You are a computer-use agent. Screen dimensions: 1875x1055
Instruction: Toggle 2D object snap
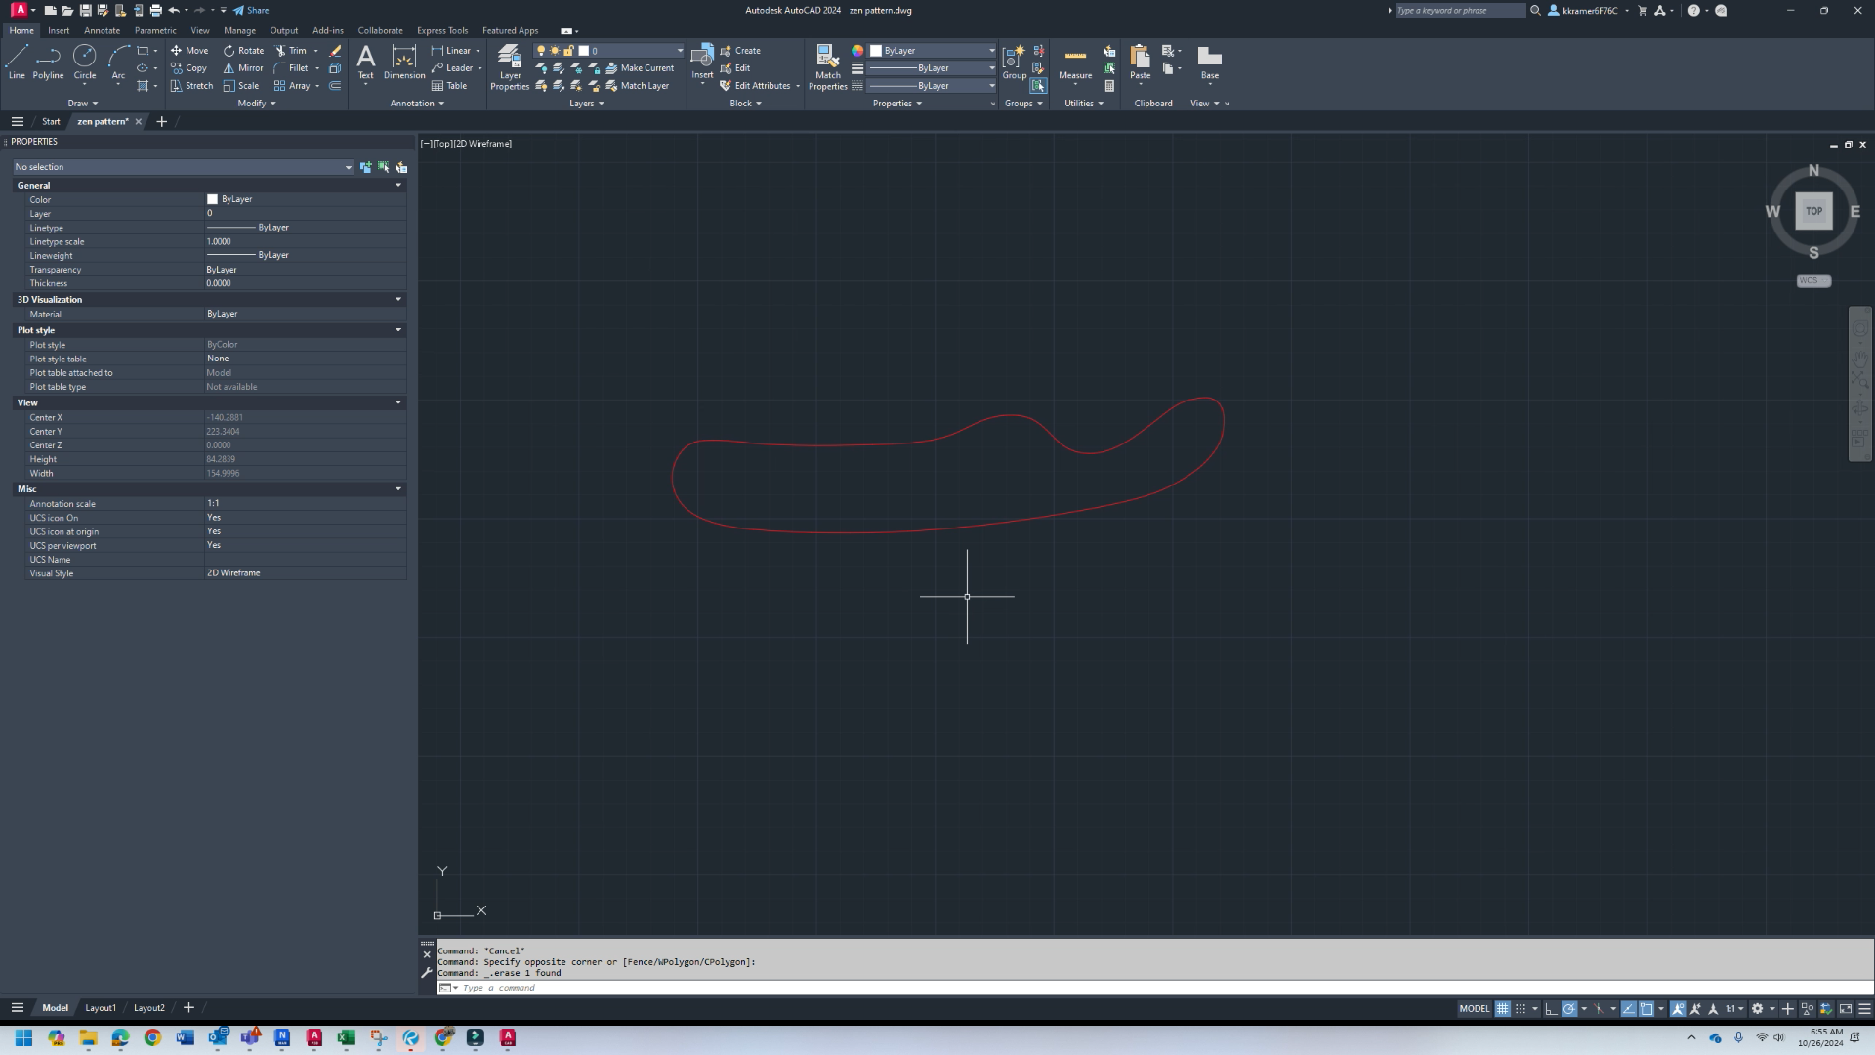pos(1646,1009)
